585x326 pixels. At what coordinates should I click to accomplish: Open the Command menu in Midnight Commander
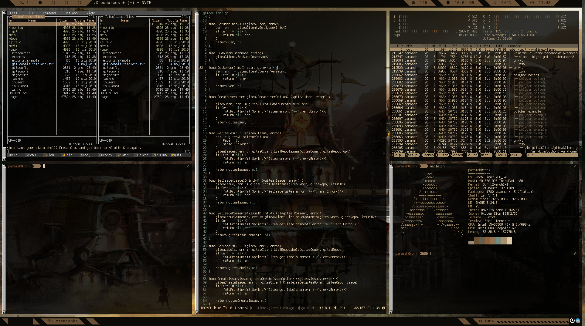[x=49, y=13]
